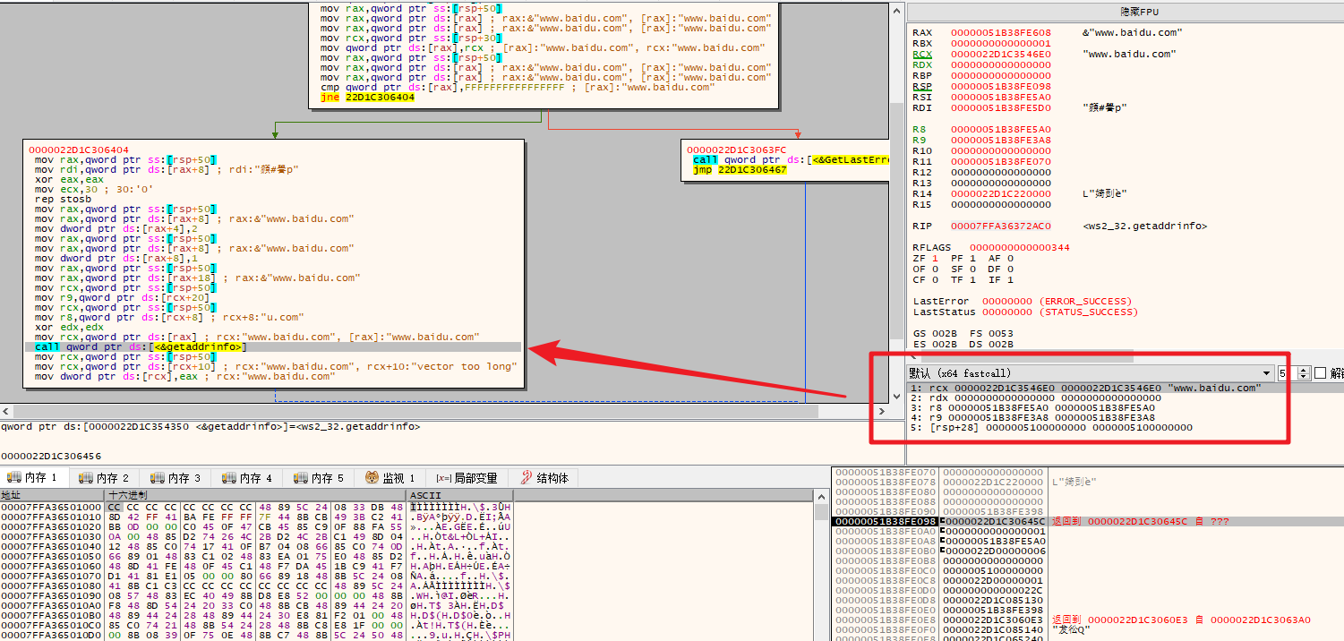1344x641 pixels.
Task: Open the 内存 1 dump tab
Action: coord(33,478)
